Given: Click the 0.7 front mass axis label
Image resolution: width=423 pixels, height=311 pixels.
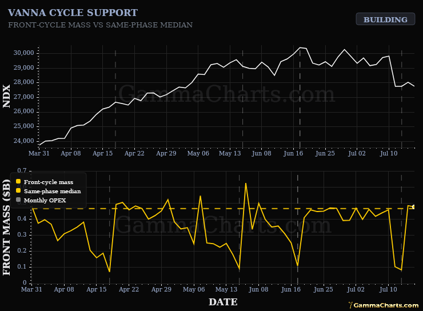Looking at the screenshot, I should pos(22,170).
